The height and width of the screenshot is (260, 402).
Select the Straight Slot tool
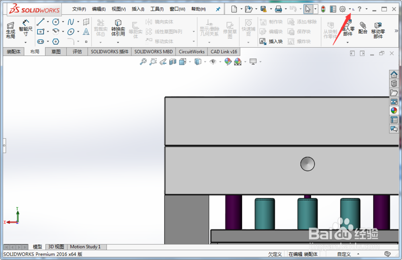41,41
